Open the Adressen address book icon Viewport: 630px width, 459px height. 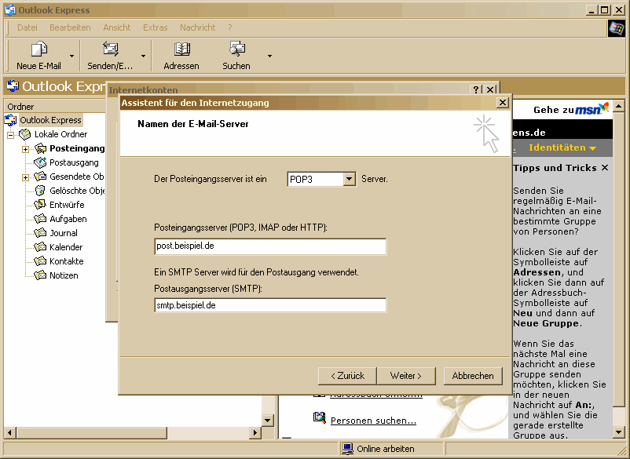pos(181,49)
